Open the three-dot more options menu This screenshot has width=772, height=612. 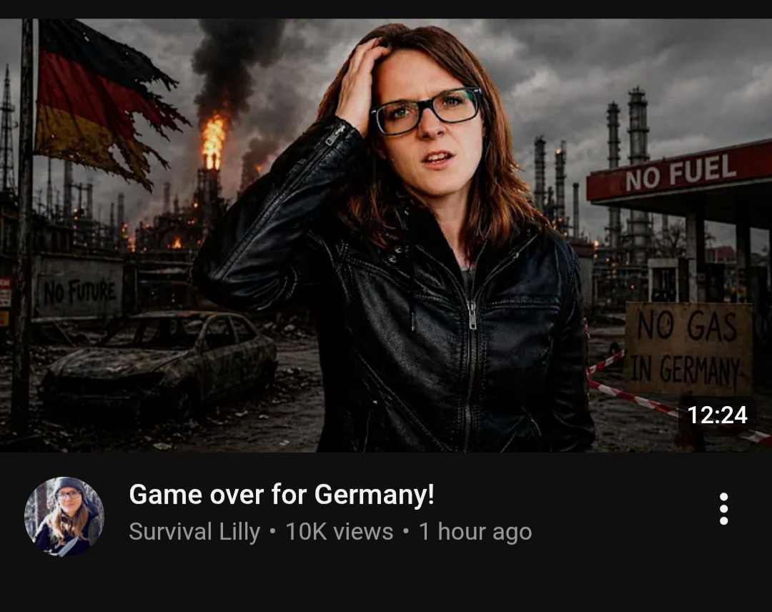pyautogui.click(x=723, y=508)
